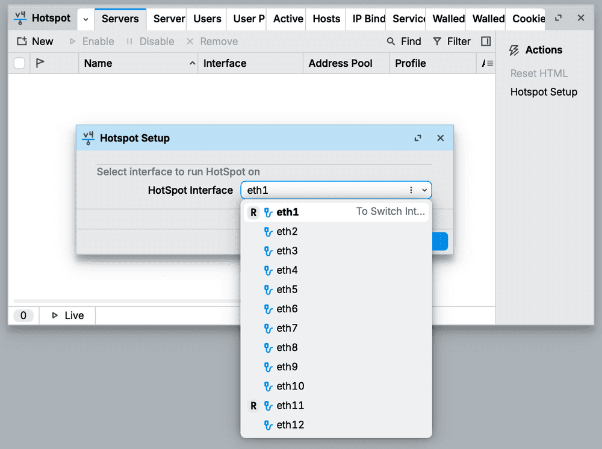Screen dimensions: 602x449
Task: Detach the Hotspot window with the popout icon
Action: [x=558, y=17]
